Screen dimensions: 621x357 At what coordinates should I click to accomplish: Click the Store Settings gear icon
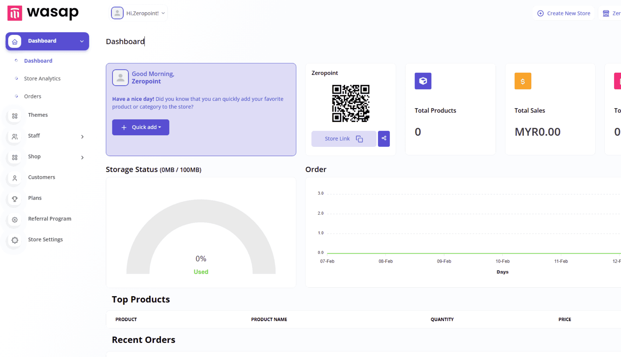(x=15, y=240)
